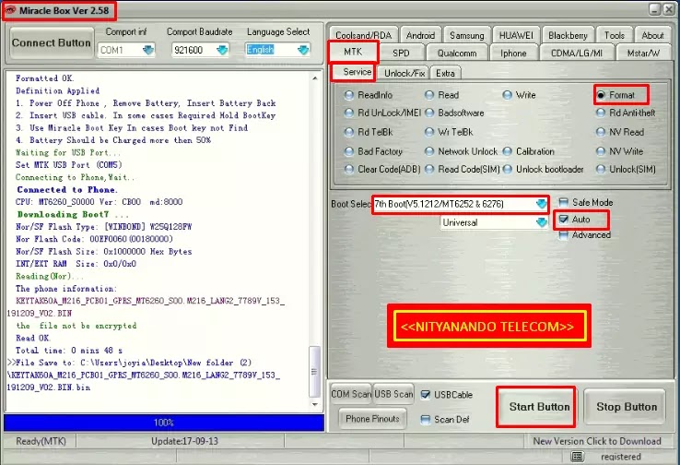Viewport: 680px width, 465px height.
Task: Open the CDMA/LG/MI tab
Action: coord(577,53)
